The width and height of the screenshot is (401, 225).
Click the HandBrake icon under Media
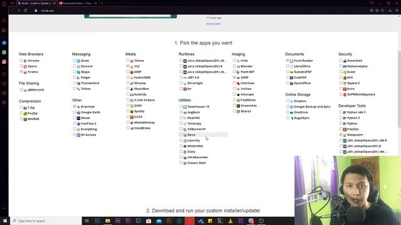tap(132, 128)
